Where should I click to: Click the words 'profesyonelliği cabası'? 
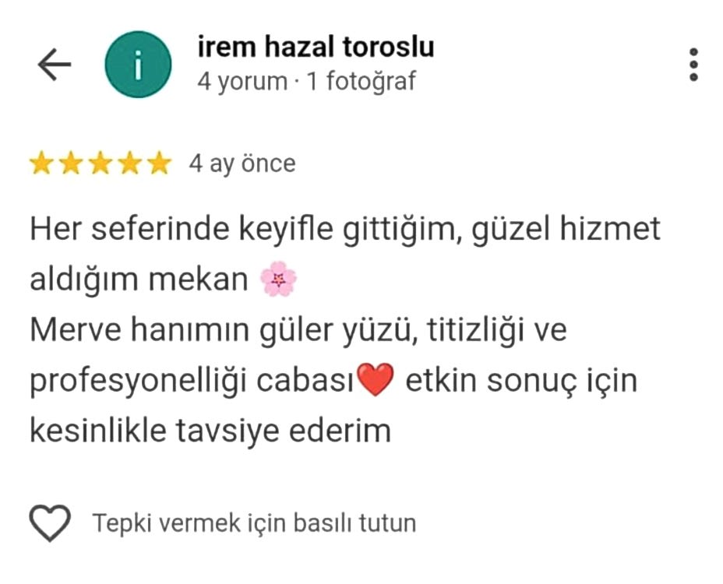coord(192,382)
